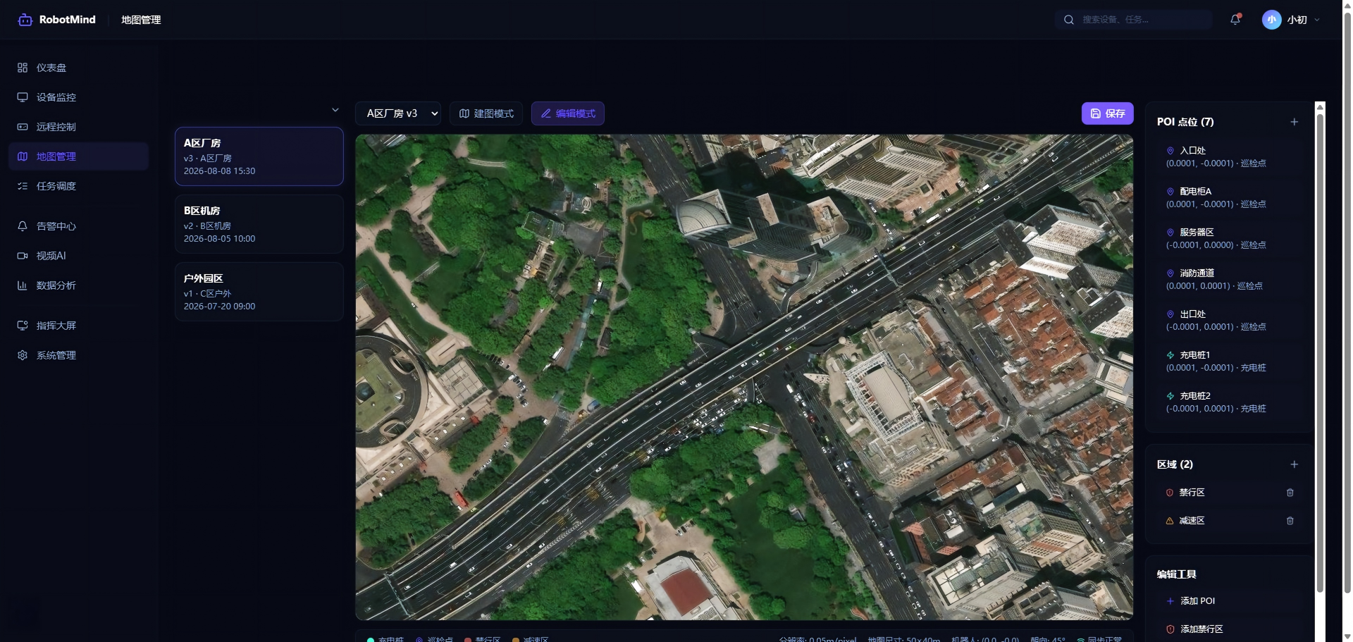Image resolution: width=1353 pixels, height=642 pixels.
Task: Delete the 禁行区 region via trash icon
Action: (x=1290, y=493)
